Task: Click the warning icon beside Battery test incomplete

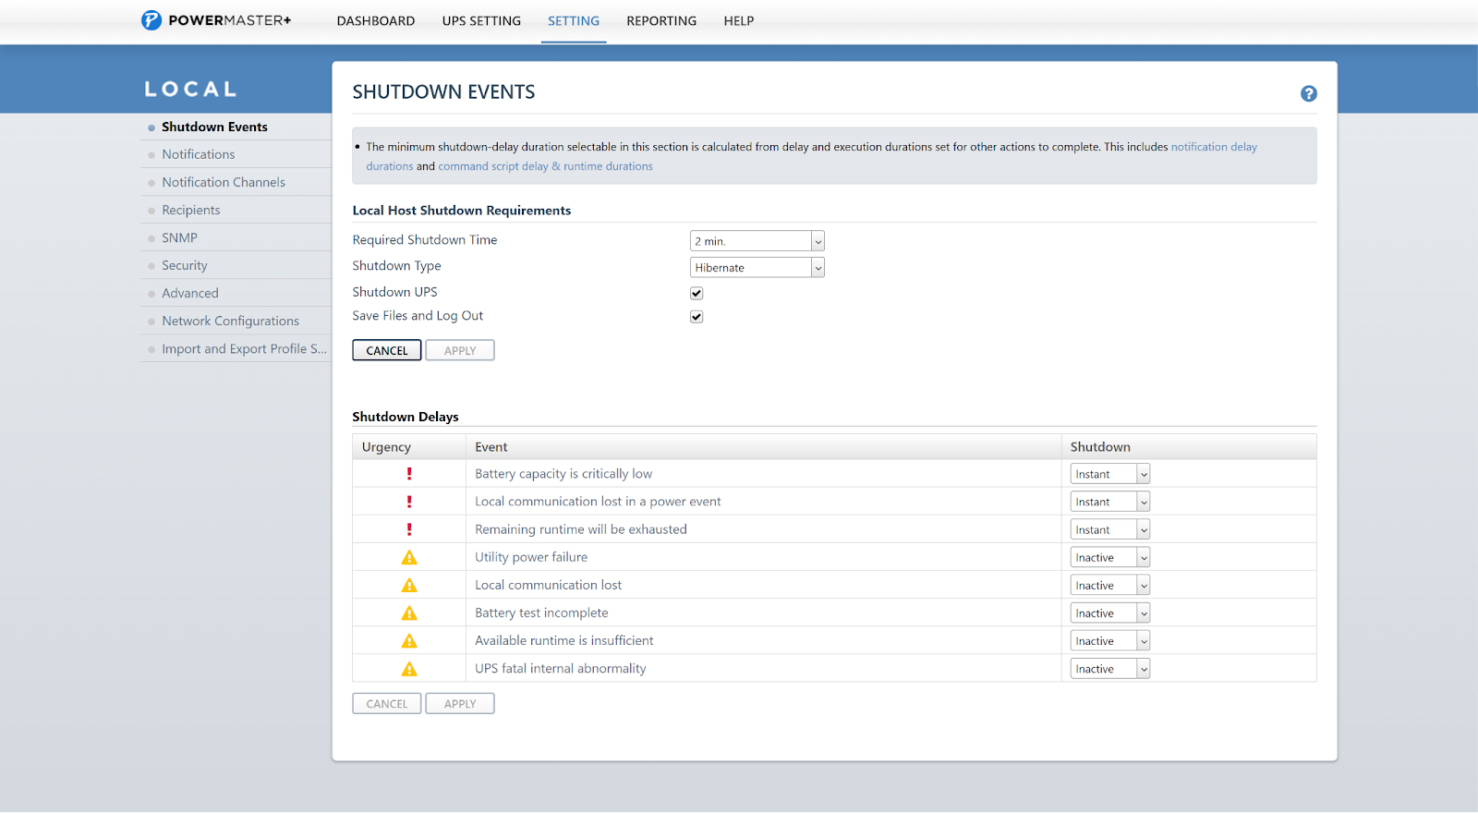Action: coord(409,613)
